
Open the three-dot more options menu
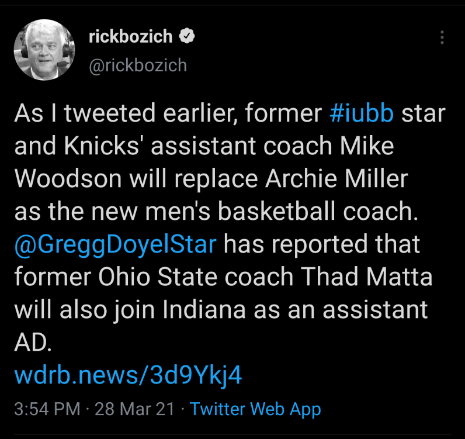point(442,38)
